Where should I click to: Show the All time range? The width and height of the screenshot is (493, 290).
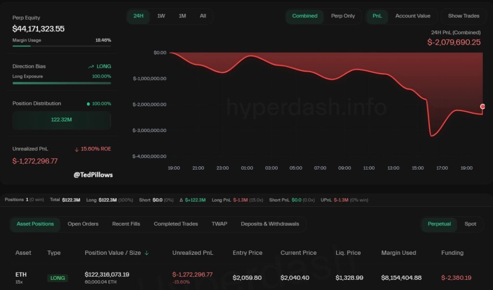(203, 16)
